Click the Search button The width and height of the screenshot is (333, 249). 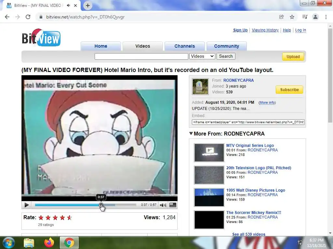tap(226, 56)
